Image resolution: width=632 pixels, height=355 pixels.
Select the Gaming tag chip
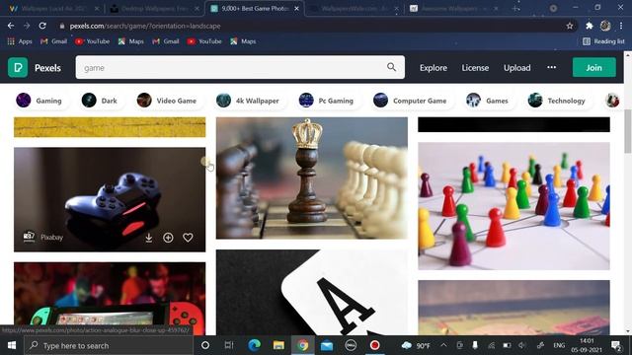point(40,101)
